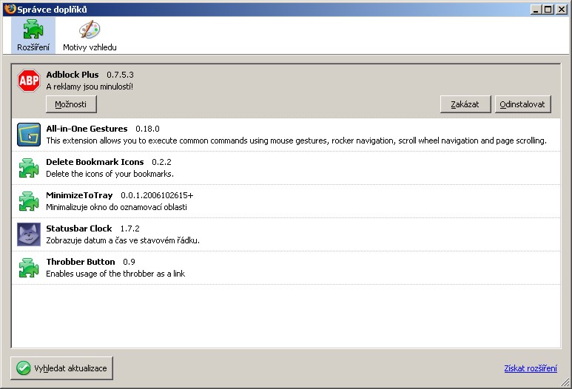Follow the Získat rozšíření link
Image resolution: width=572 pixels, height=389 pixels.
(x=530, y=369)
